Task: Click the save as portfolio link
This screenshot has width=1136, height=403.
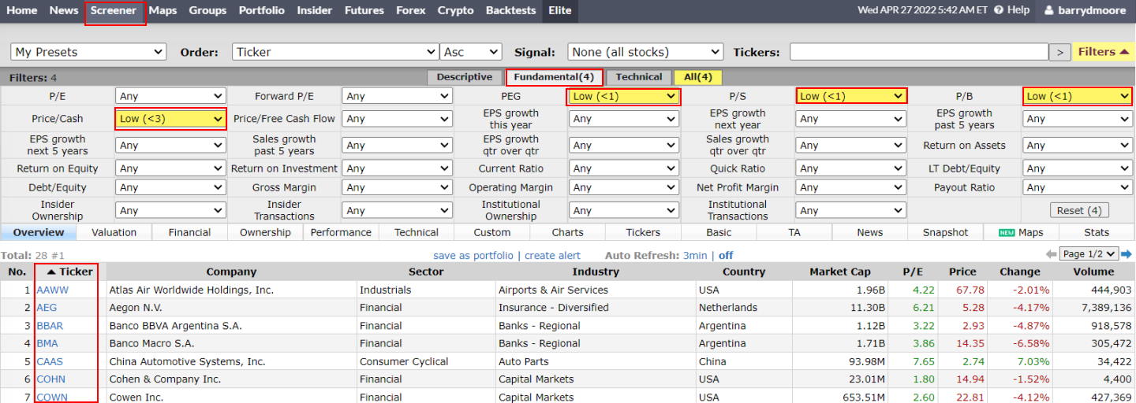Action: tap(473, 255)
